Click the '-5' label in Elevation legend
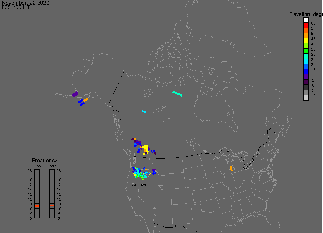 [313, 90]
